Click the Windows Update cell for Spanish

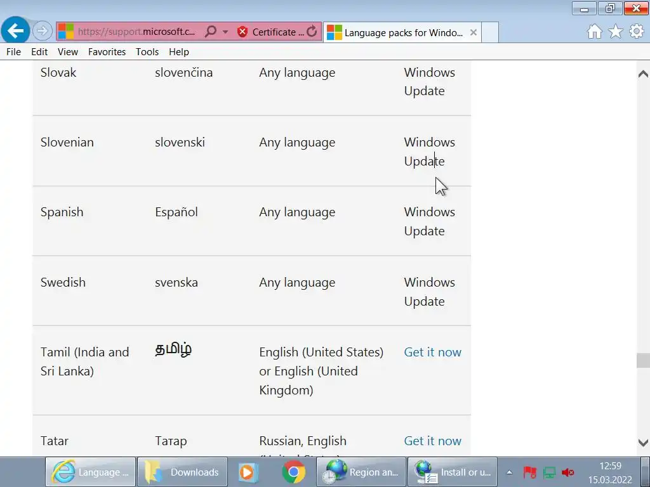(x=430, y=221)
